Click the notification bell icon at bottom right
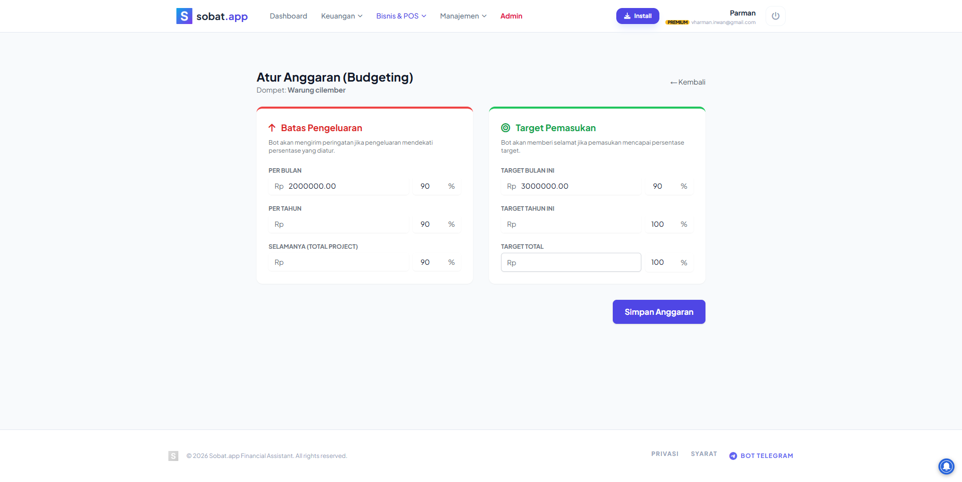The width and height of the screenshot is (962, 482). pos(946,466)
